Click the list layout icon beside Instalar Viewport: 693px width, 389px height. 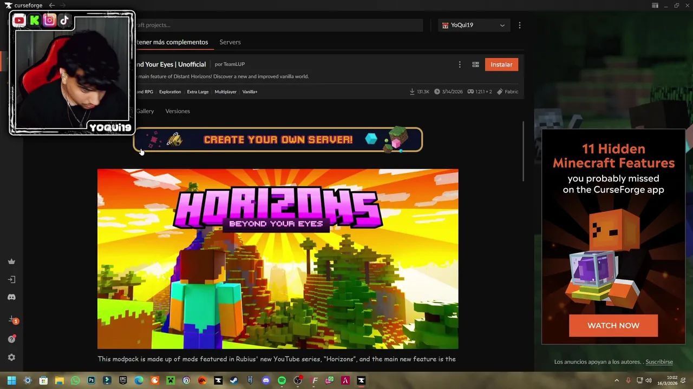coord(475,64)
